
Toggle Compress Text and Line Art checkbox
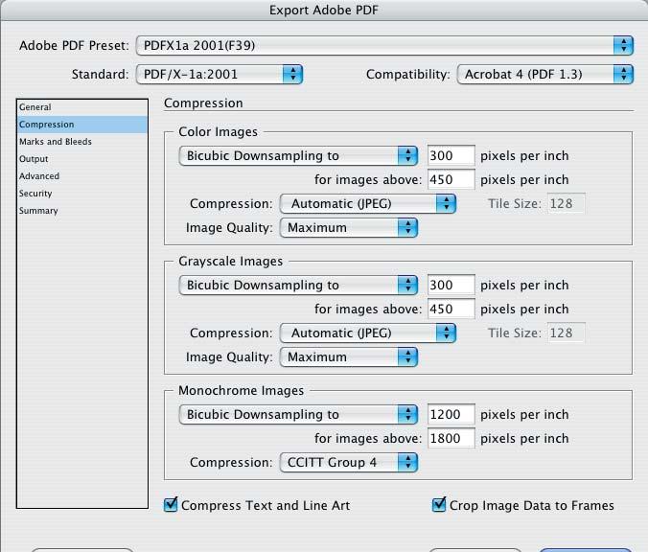171,505
